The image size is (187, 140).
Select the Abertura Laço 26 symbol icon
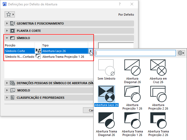(x=106, y=94)
